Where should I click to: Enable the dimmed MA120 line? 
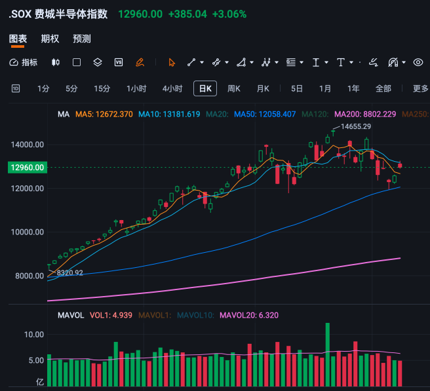315,114
